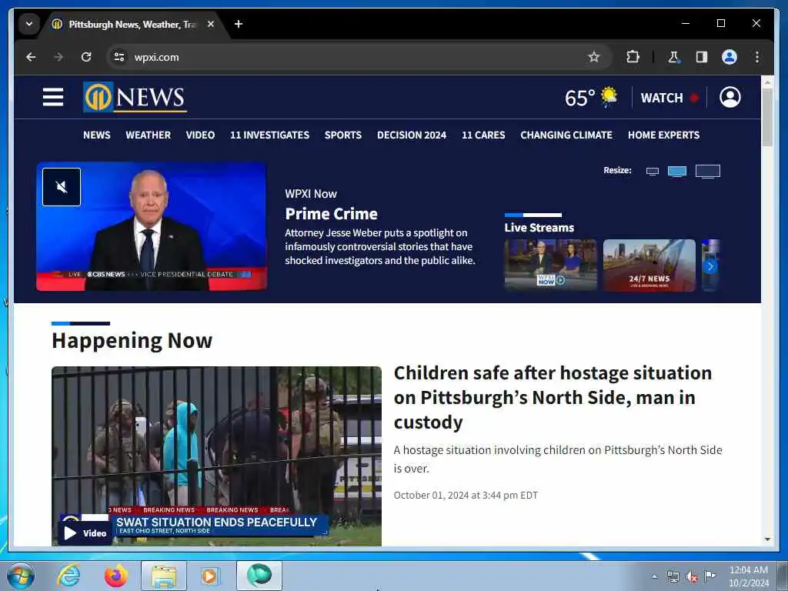Open the muted volume tray icon

pyautogui.click(x=692, y=576)
